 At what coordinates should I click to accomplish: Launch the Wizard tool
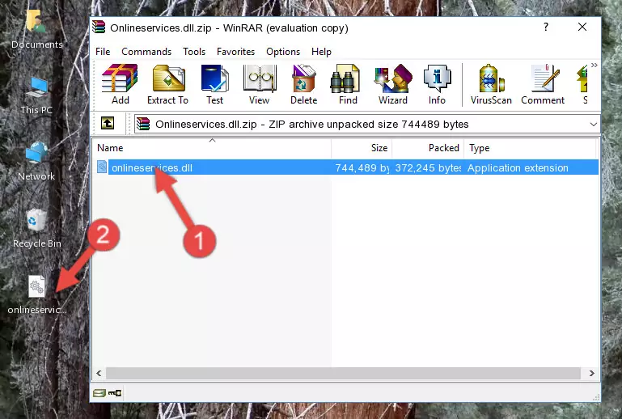tap(393, 84)
